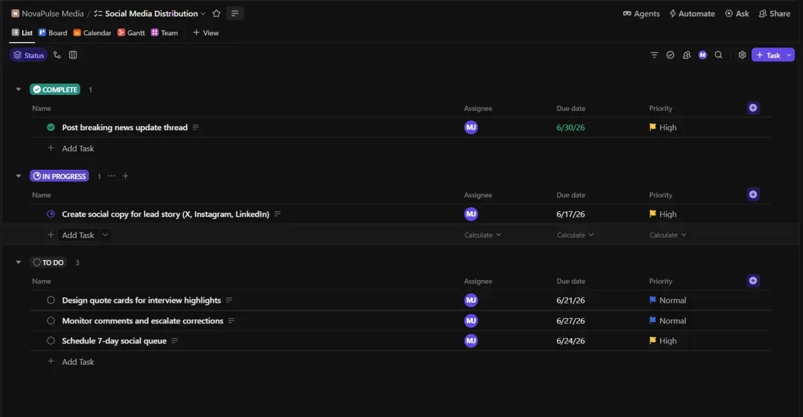Click the plus column icon in IN PROGRESS header
Image resolution: width=803 pixels, height=417 pixels.
[753, 194]
